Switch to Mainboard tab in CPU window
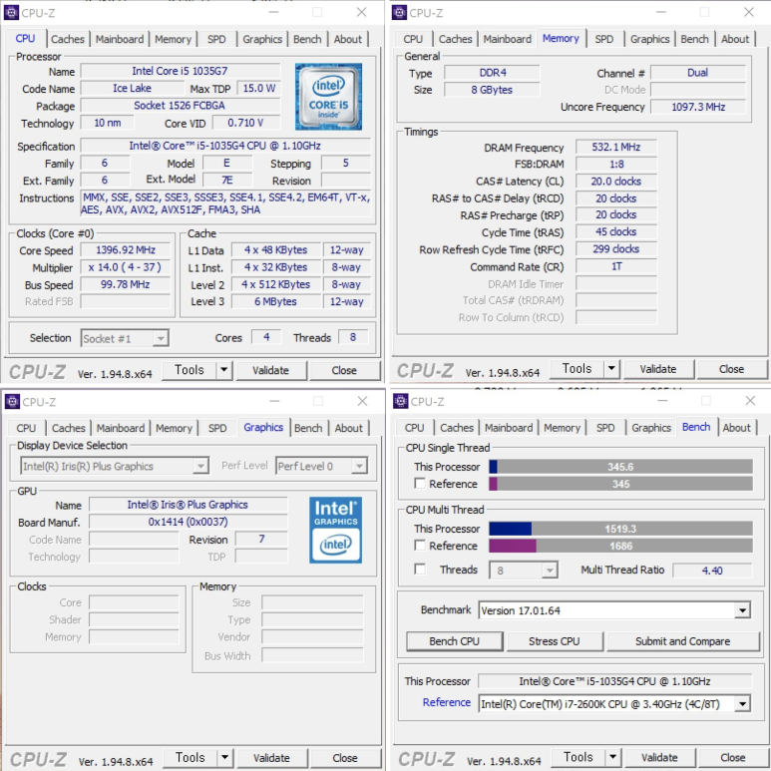 (120, 39)
